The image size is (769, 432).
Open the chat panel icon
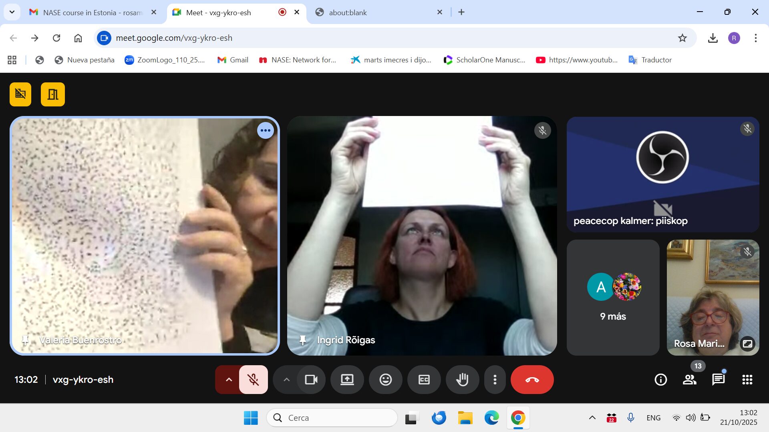pos(718,380)
